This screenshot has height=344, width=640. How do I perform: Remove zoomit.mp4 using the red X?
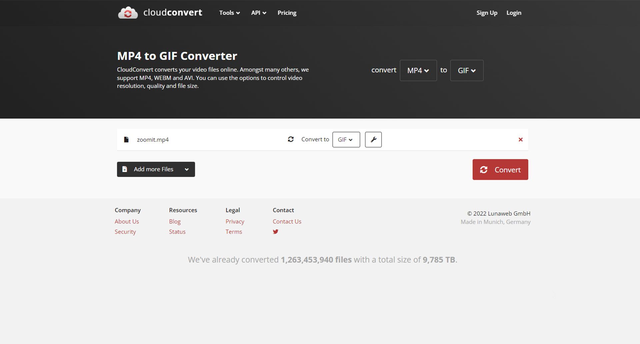pos(520,140)
